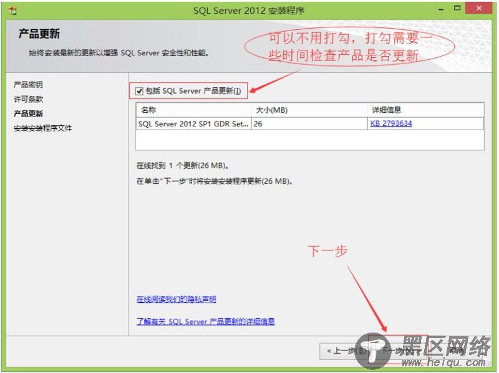Select the SQL Server 2012 SP1 GDR Set... row
Viewport: 499px width, 373px height.
(x=309, y=124)
